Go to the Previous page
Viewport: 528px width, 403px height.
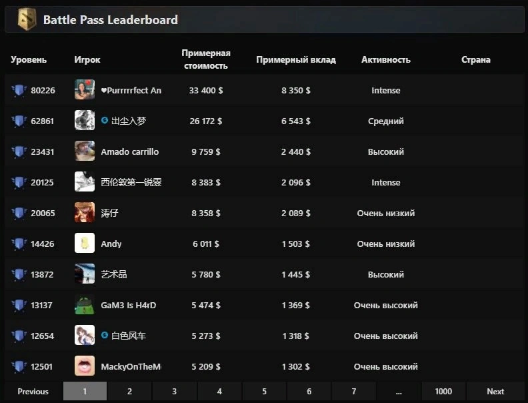[x=33, y=391]
